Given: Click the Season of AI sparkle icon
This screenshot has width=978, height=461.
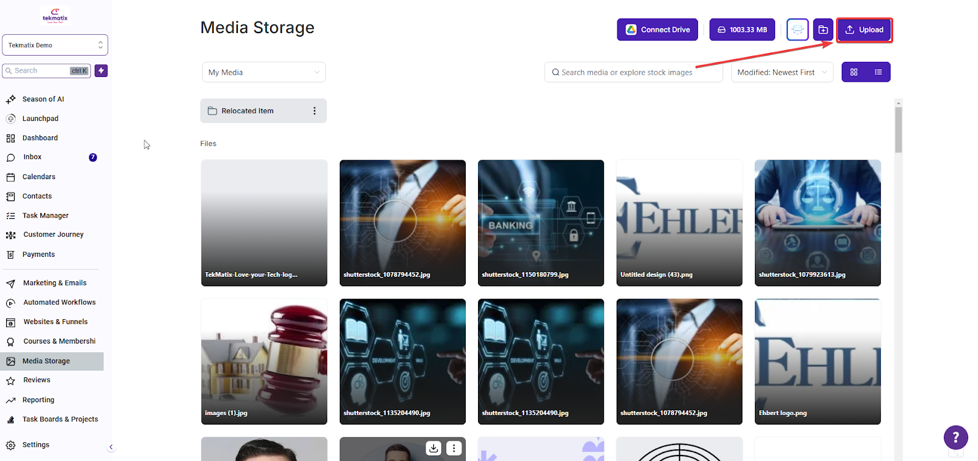Looking at the screenshot, I should click(10, 99).
